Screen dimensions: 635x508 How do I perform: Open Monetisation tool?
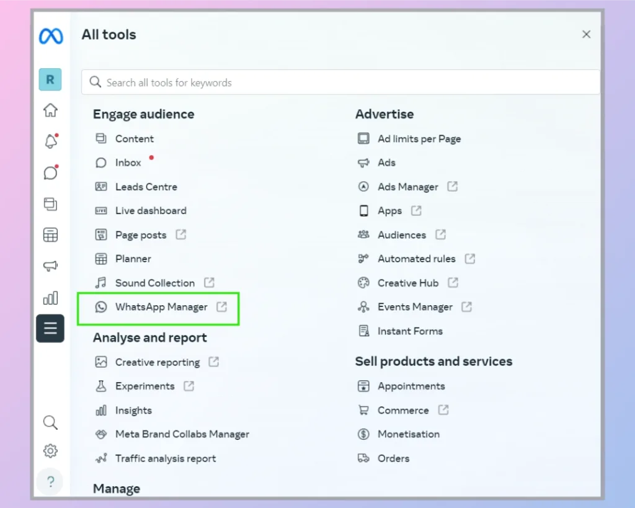pos(408,434)
